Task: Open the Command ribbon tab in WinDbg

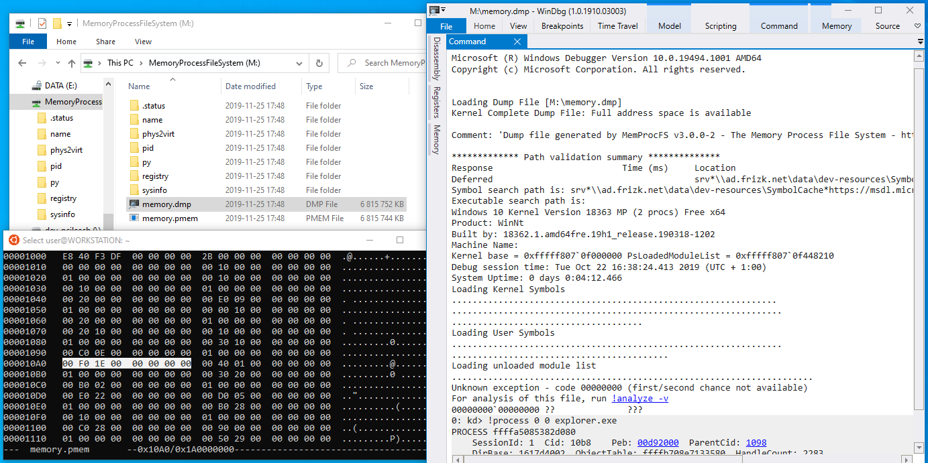Action: (x=779, y=26)
